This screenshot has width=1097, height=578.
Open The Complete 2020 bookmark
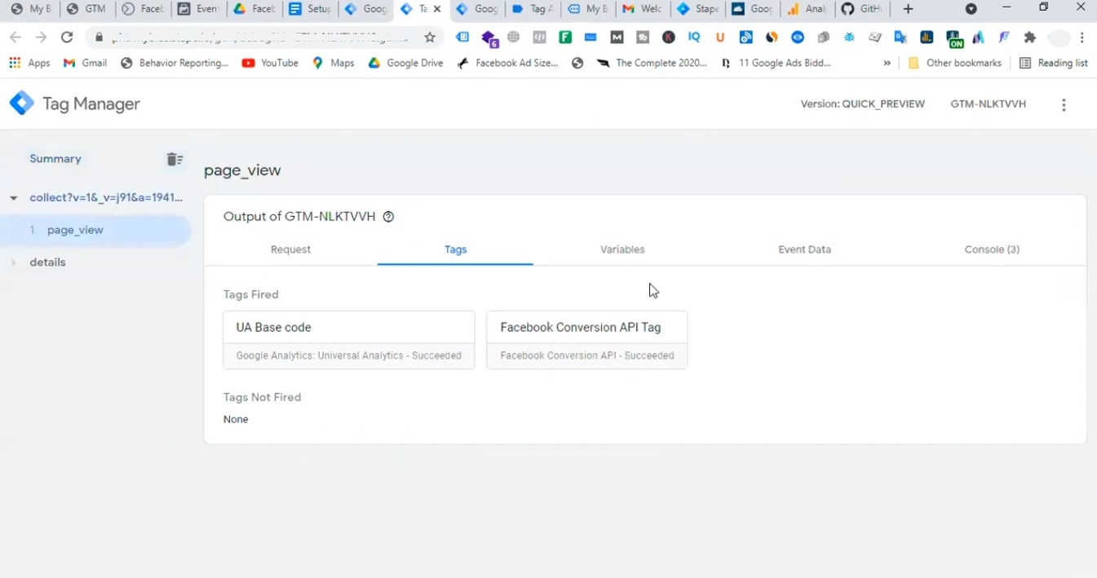click(652, 63)
